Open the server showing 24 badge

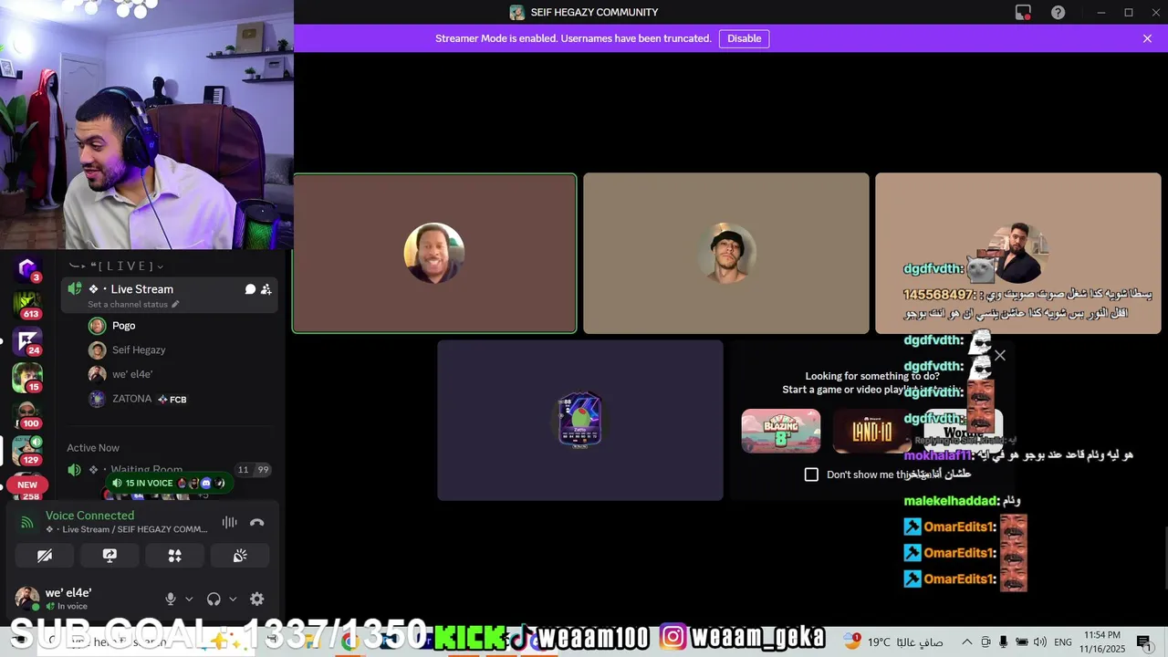click(x=26, y=341)
